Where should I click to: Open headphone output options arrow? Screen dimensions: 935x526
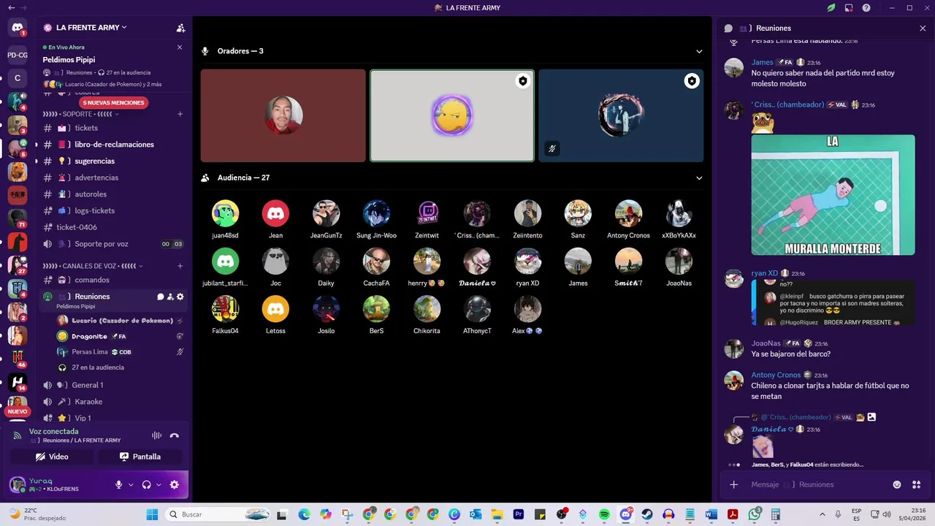[159, 484]
